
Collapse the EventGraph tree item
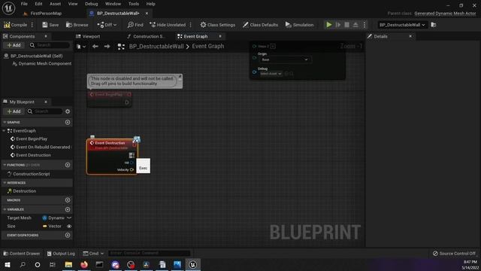(x=4, y=130)
